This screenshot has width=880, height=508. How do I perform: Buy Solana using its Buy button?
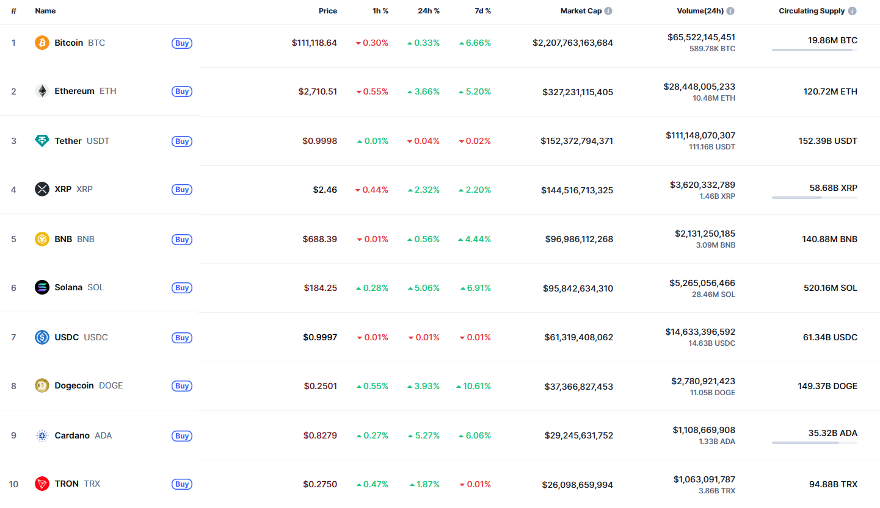point(182,288)
